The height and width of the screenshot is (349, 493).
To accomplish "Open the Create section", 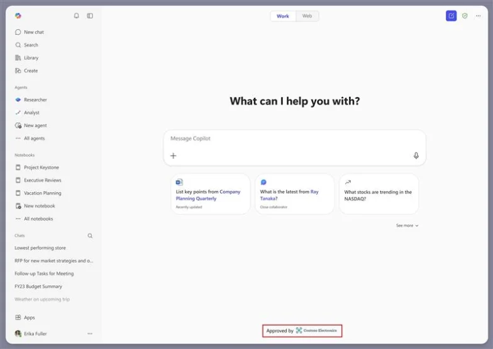I will pyautogui.click(x=26, y=71).
